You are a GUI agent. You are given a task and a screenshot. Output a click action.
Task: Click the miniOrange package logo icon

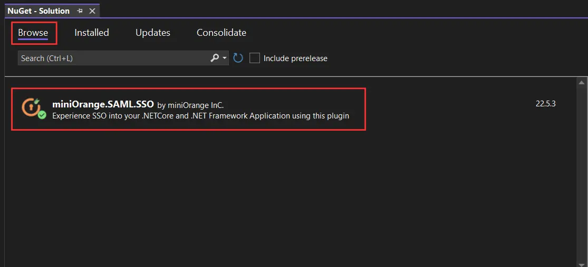coord(31,107)
